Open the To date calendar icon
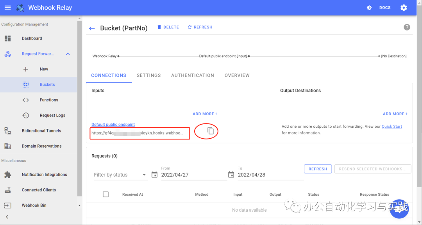This screenshot has height=225, width=422. 231,175
